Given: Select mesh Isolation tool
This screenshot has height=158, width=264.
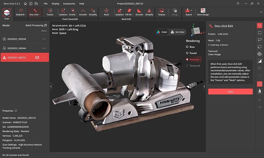Looking at the screenshot, I should pos(119,12).
